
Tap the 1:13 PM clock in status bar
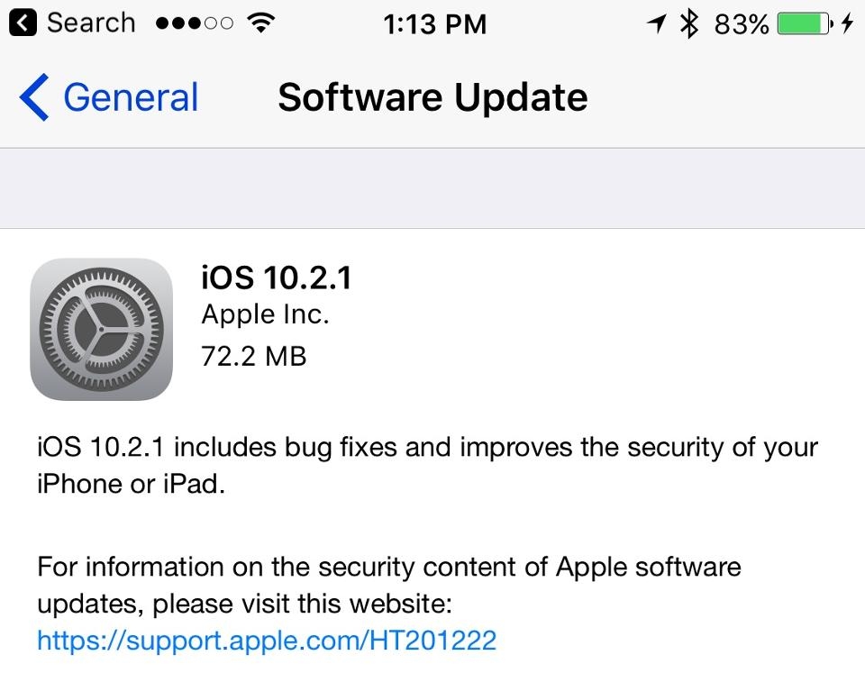(435, 23)
